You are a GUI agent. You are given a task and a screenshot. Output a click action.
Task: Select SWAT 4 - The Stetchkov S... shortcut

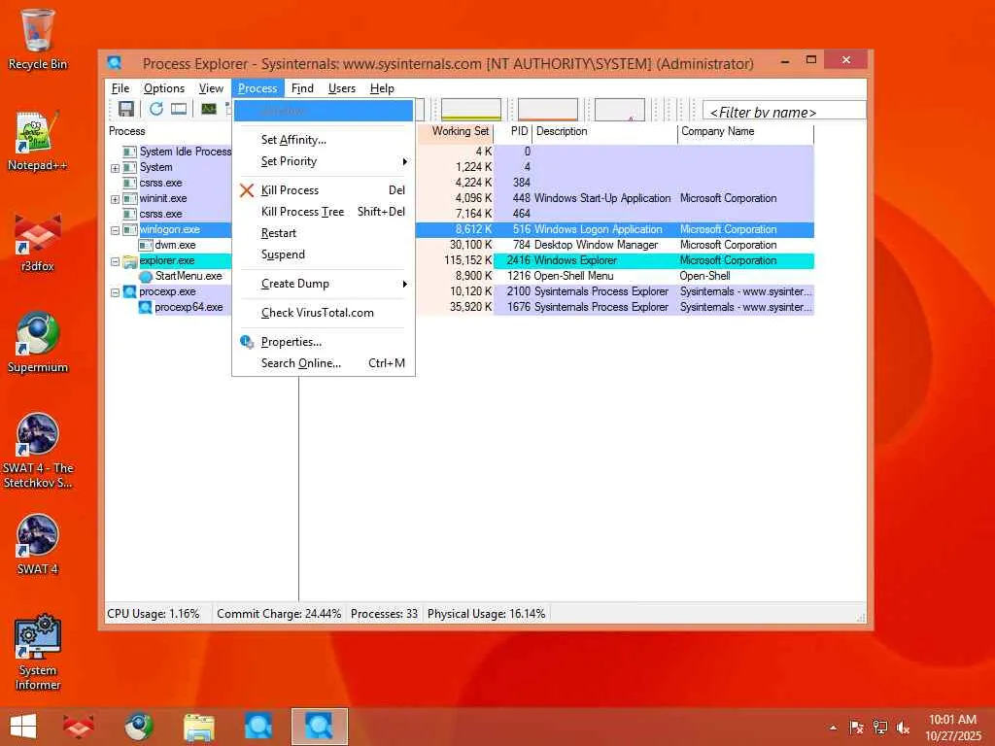[x=38, y=451]
